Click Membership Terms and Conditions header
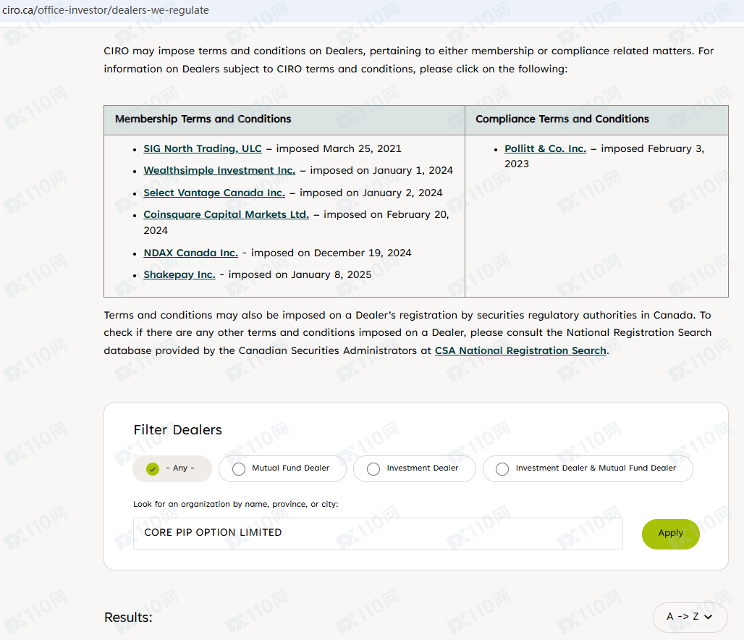This screenshot has height=640, width=744. pyautogui.click(x=203, y=119)
